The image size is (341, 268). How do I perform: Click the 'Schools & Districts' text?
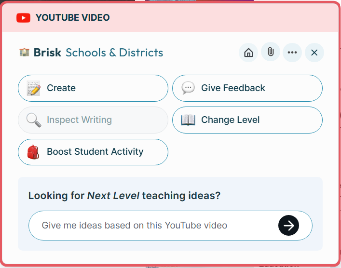(x=114, y=53)
